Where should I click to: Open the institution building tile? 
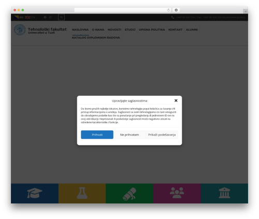click(x=224, y=193)
